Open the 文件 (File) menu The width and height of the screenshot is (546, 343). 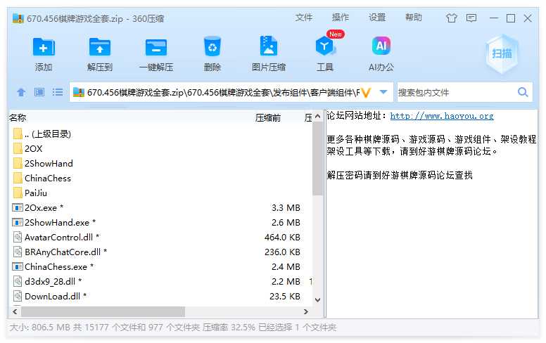(x=304, y=18)
